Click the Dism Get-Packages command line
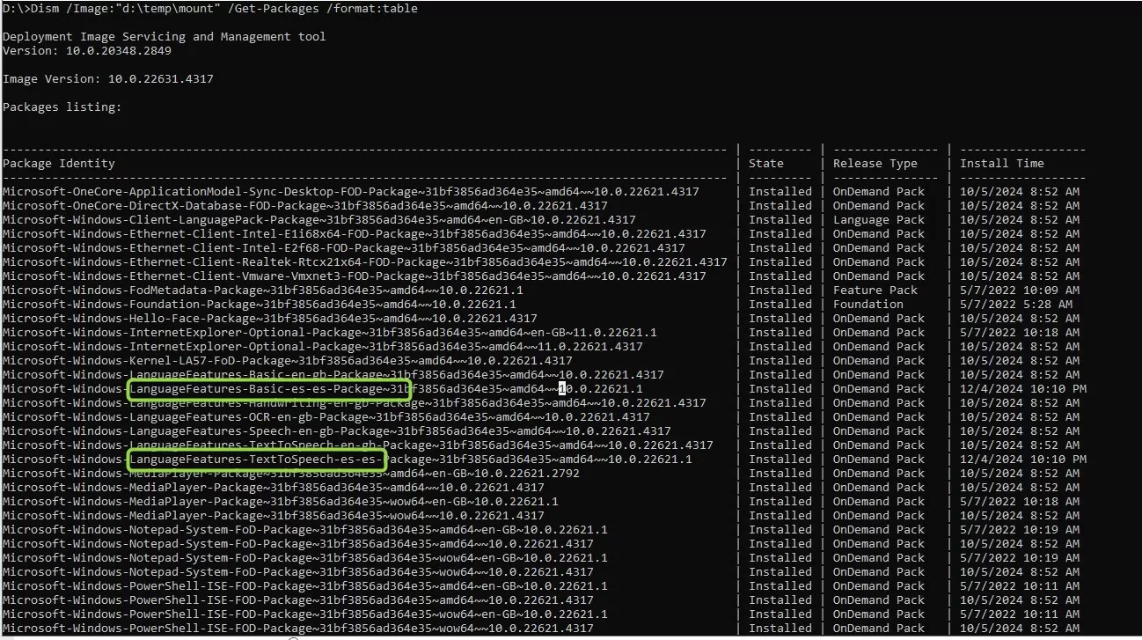This screenshot has width=1142, height=640. 209,9
